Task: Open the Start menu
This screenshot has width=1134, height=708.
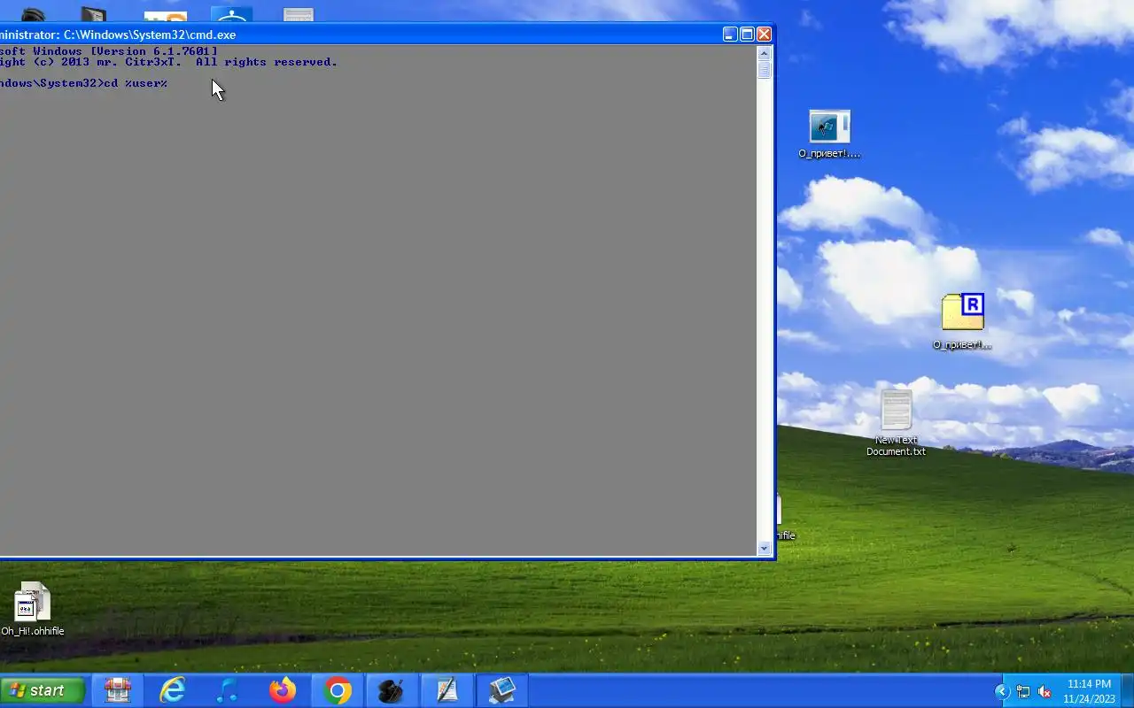Action: click(43, 690)
